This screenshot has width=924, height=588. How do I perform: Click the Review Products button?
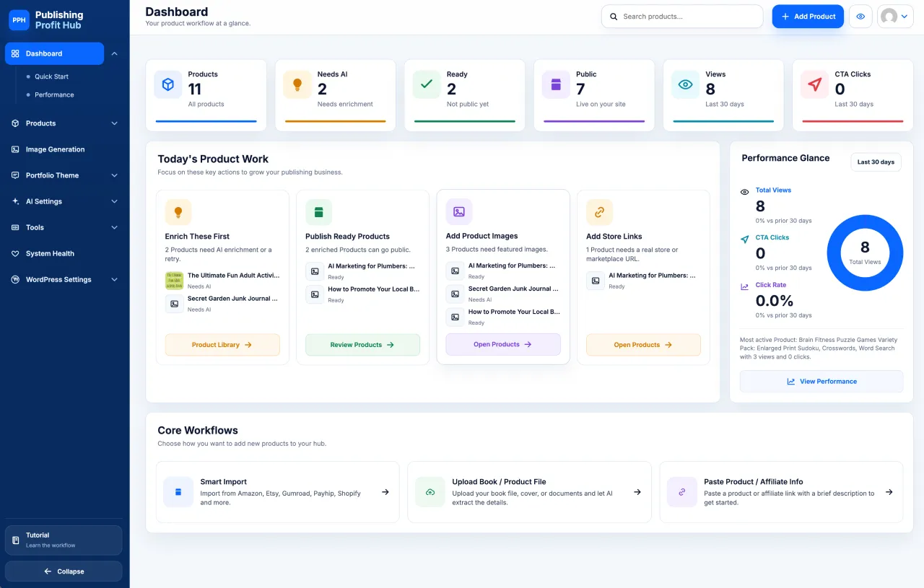(362, 345)
